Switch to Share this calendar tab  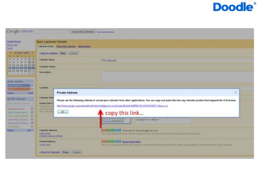click(x=66, y=46)
